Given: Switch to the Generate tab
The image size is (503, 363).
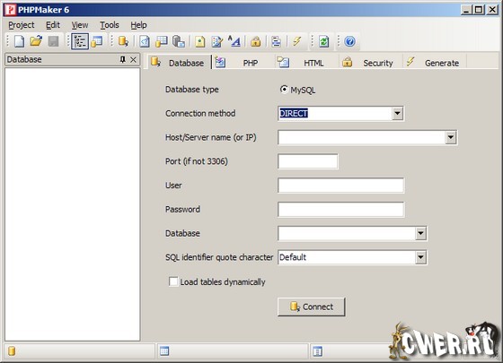Looking at the screenshot, I should [x=435, y=63].
